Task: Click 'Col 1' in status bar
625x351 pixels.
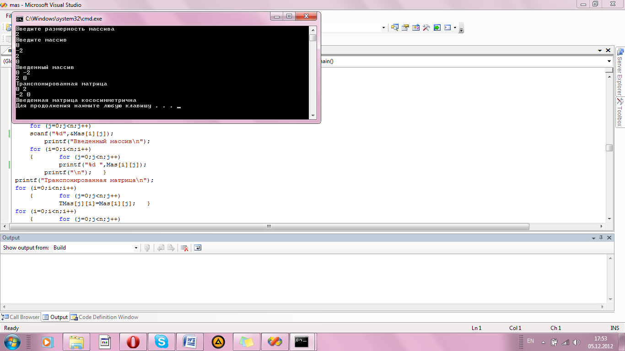Action: point(515,328)
